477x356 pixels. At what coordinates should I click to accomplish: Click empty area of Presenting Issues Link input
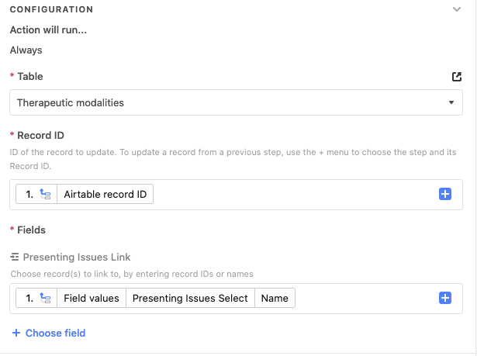point(365,298)
